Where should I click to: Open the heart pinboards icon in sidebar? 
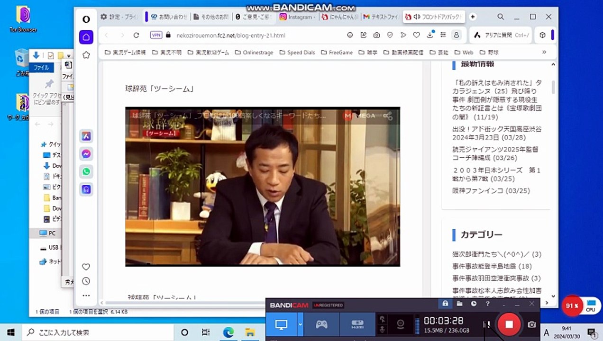point(86,267)
